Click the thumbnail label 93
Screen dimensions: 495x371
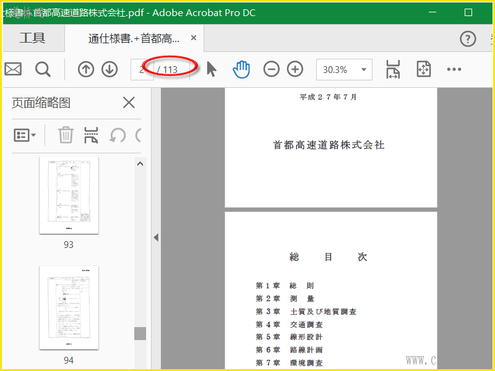pyautogui.click(x=69, y=244)
